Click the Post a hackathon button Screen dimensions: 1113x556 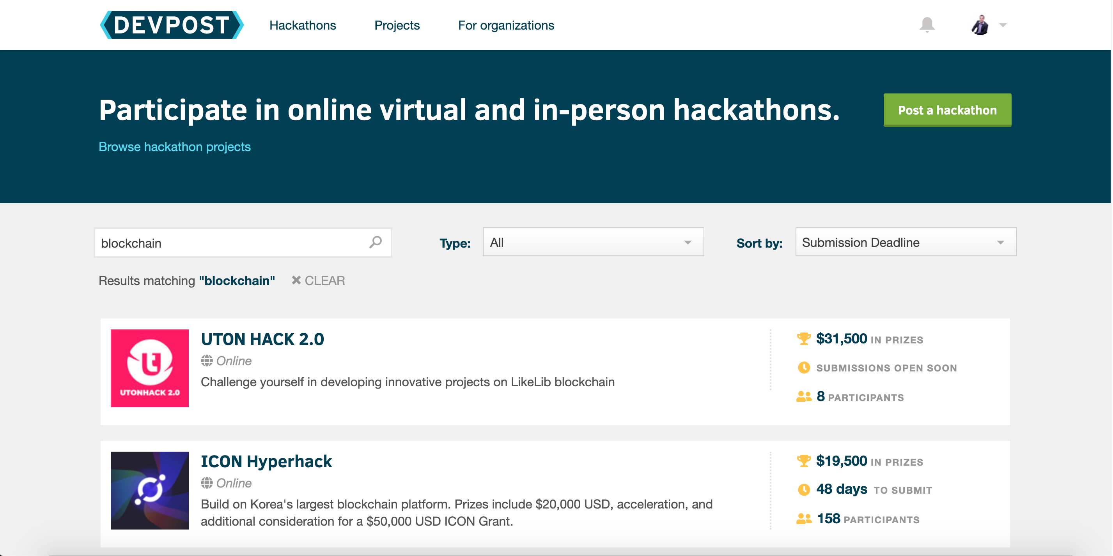coord(947,110)
